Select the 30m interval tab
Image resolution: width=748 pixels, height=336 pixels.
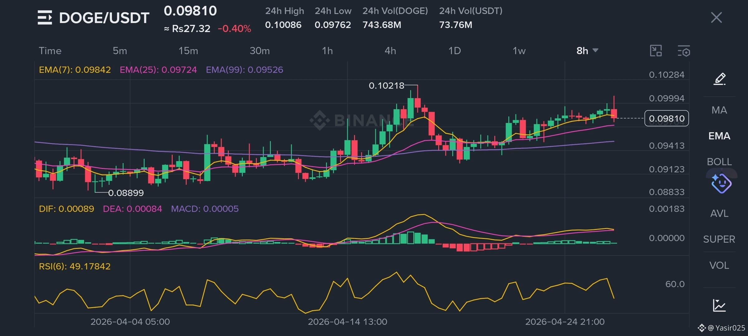[x=260, y=51]
